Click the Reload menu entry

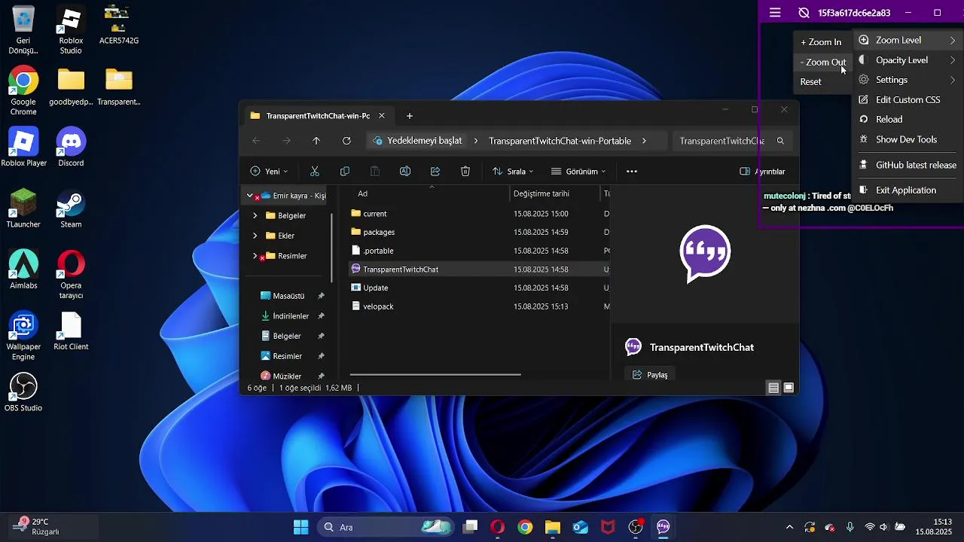(x=908, y=119)
